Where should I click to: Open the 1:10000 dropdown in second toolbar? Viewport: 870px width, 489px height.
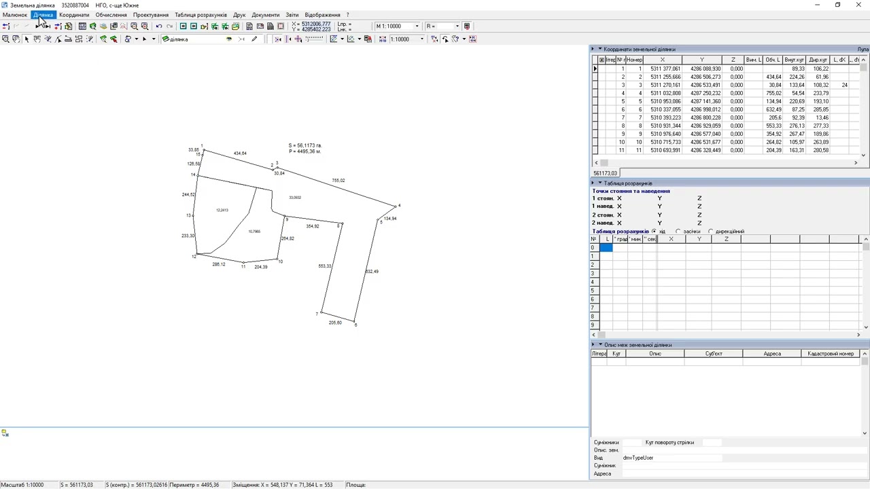[421, 39]
